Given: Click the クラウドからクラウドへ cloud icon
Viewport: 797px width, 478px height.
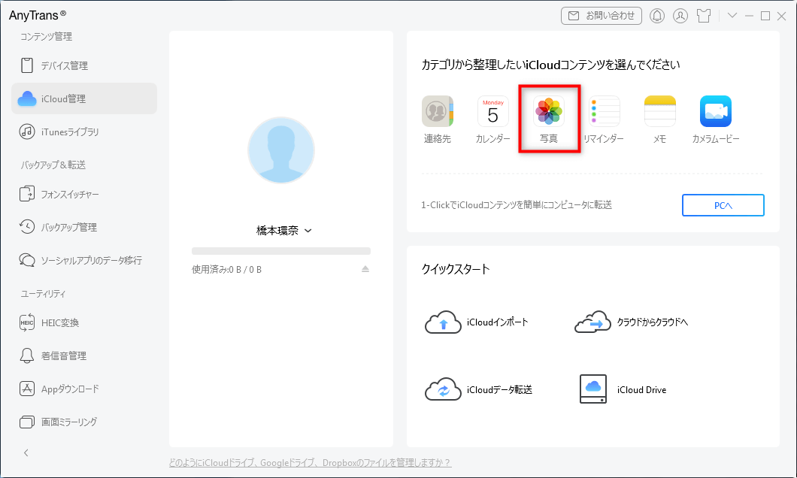Looking at the screenshot, I should [592, 322].
